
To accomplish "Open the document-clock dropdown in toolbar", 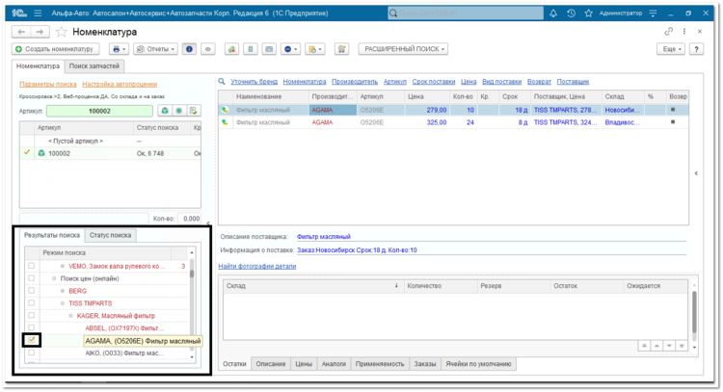I will [315, 49].
